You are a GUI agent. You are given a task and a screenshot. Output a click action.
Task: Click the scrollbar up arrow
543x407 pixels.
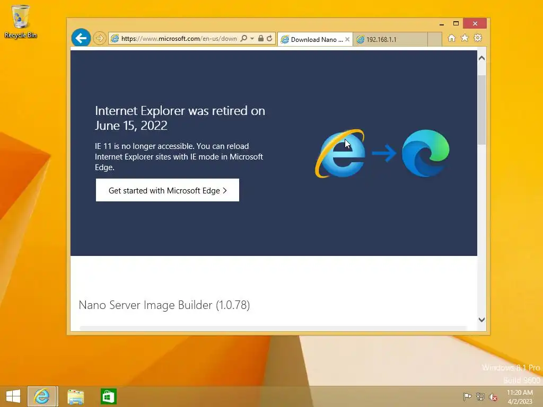tap(481, 58)
